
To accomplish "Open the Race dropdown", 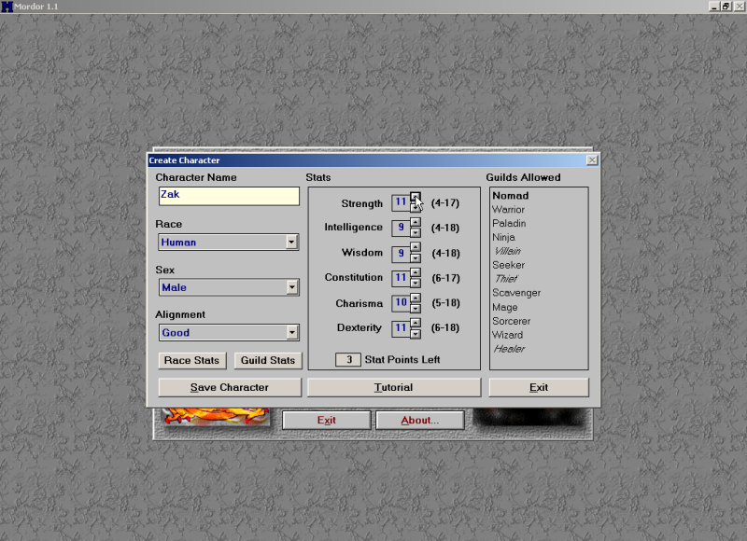I will pos(291,243).
